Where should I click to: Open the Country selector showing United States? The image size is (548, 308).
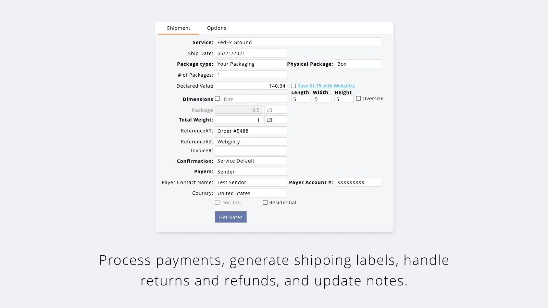click(251, 193)
